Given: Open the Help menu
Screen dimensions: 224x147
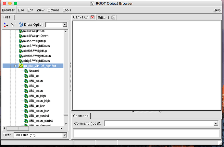Looking at the screenshot, I should [x=217, y=10].
